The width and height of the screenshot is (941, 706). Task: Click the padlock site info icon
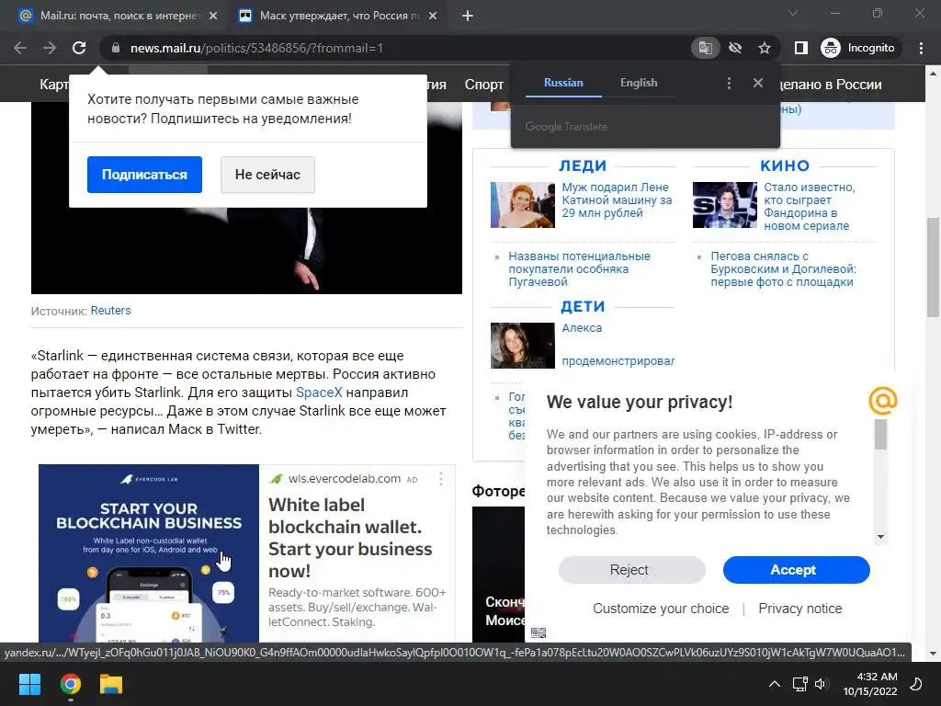point(116,48)
